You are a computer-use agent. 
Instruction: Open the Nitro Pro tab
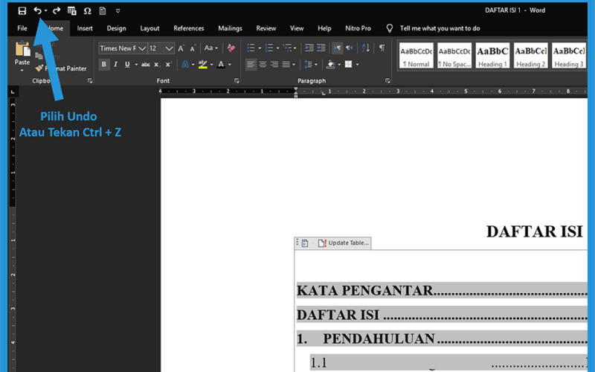pyautogui.click(x=358, y=28)
